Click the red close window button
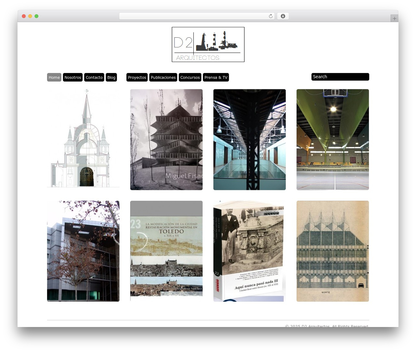Screen dimensions: 416x352 point(24,16)
